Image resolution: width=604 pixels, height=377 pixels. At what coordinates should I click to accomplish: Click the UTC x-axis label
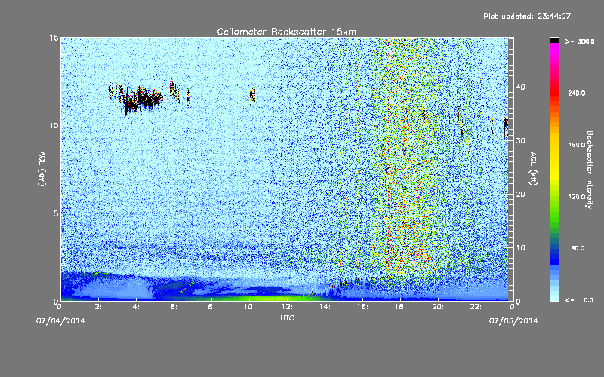(x=287, y=317)
